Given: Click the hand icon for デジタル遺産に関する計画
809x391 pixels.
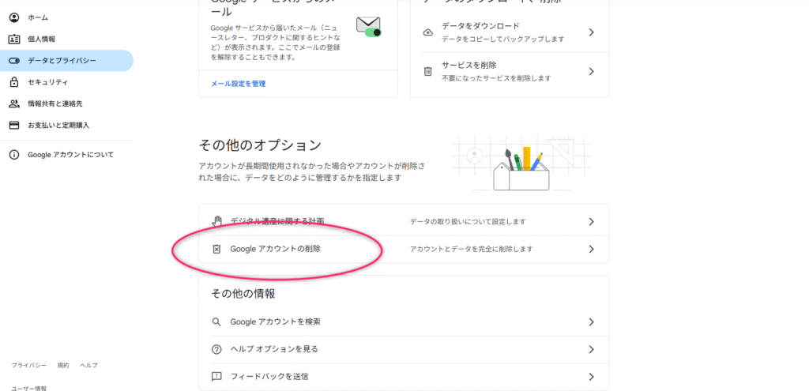Looking at the screenshot, I should (216, 222).
